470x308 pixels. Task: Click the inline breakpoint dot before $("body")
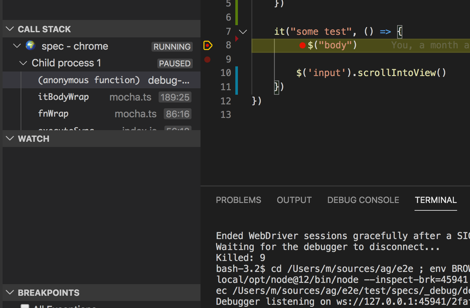pyautogui.click(x=302, y=45)
